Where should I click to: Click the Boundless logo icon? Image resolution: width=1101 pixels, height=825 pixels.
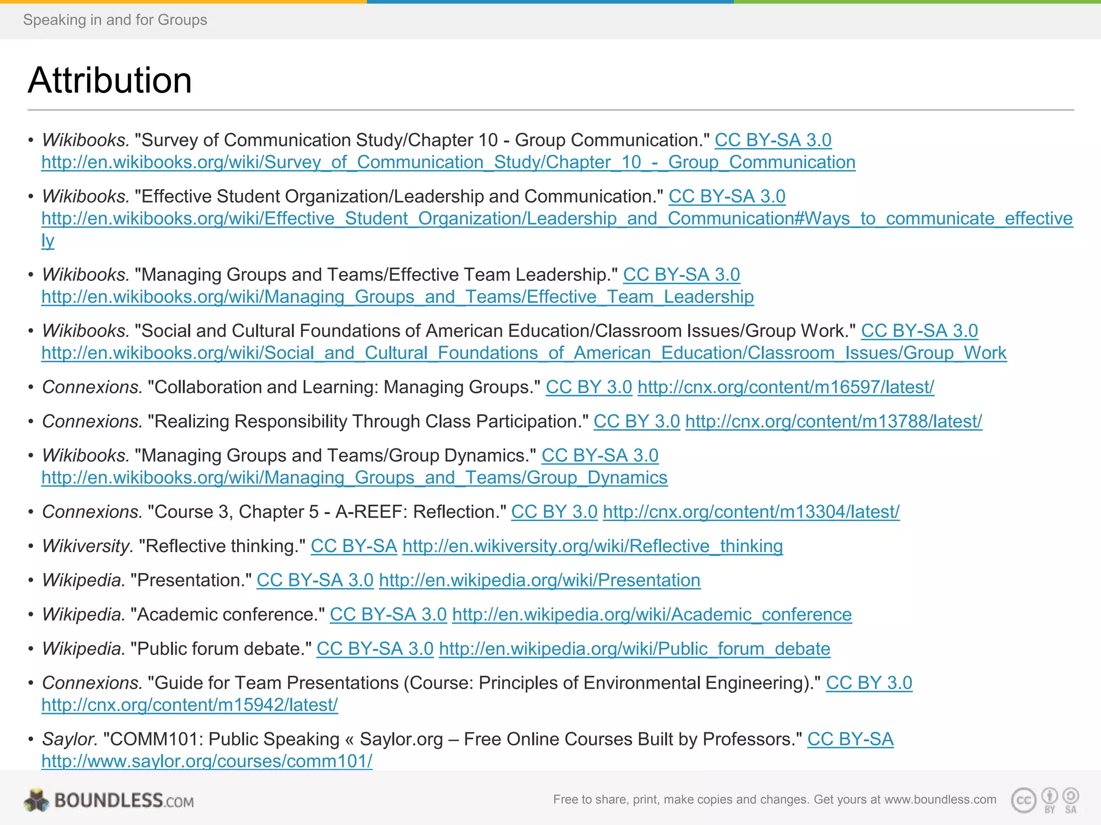37,800
